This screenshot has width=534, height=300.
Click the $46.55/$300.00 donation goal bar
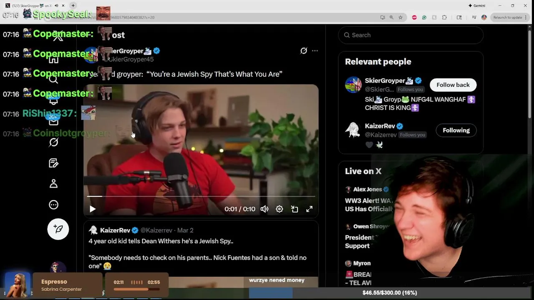pyautogui.click(x=390, y=293)
